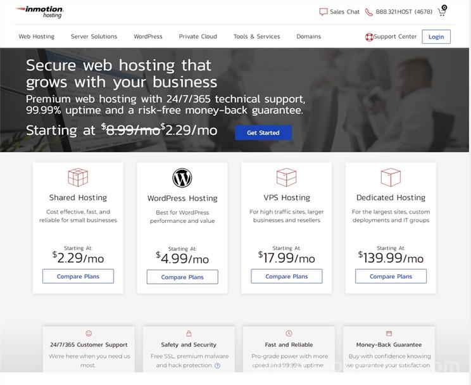The height and width of the screenshot is (385, 471).
Task: Click the WordPress logo icon
Action: 182,178
